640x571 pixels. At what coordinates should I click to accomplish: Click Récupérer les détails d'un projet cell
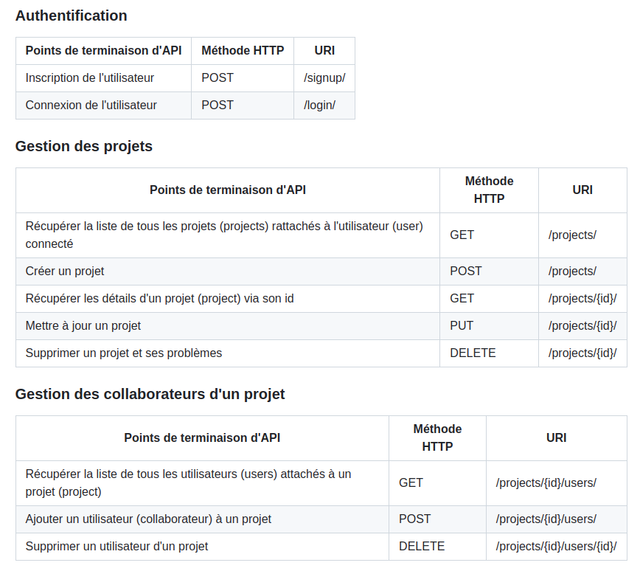(x=159, y=298)
